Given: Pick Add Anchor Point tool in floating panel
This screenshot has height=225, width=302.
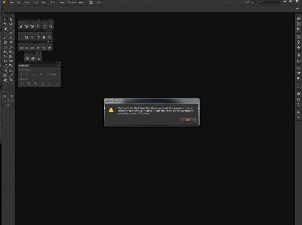Looking at the screenshot, I should point(27,26).
